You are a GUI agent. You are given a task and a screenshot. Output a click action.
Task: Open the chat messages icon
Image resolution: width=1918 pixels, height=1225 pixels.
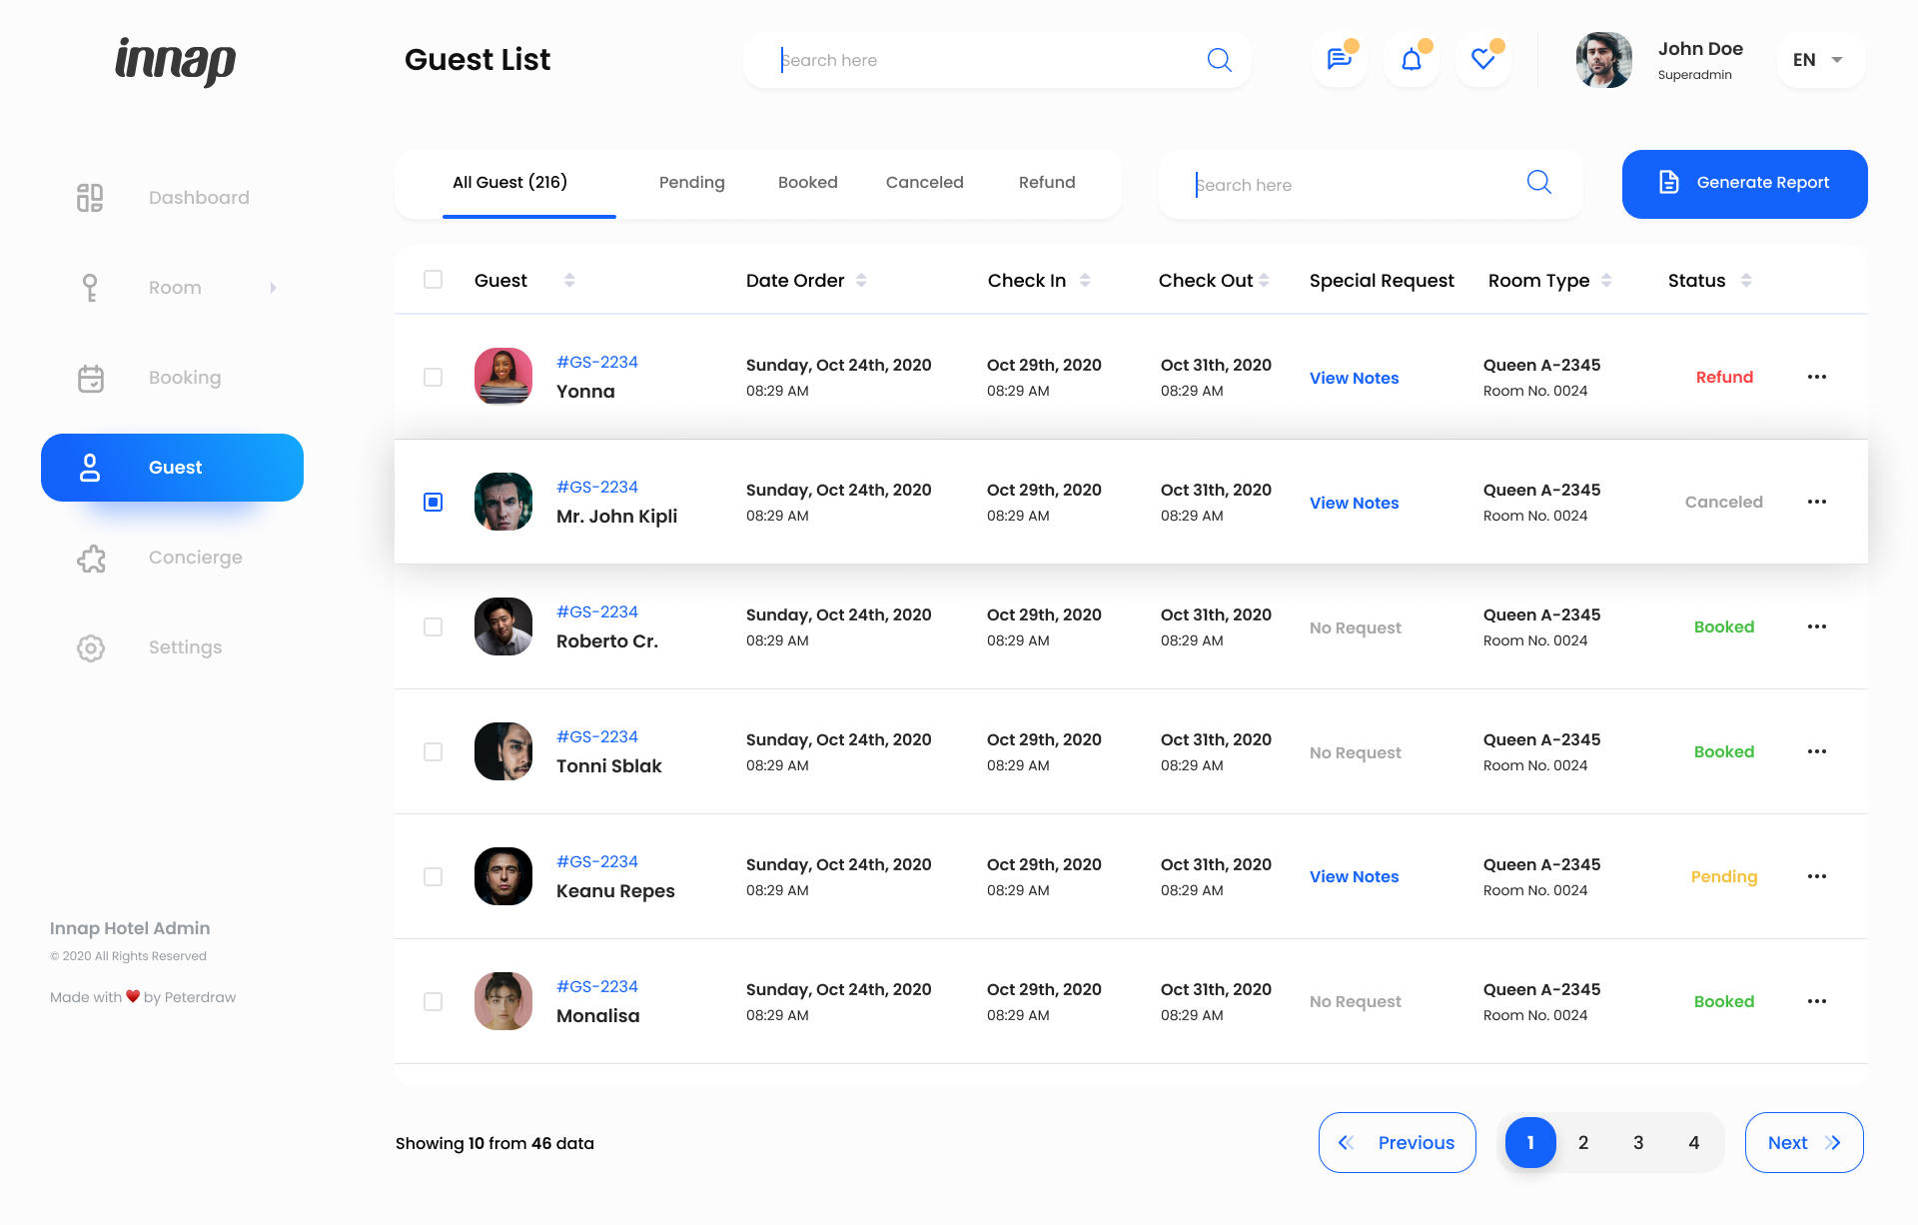(x=1339, y=60)
